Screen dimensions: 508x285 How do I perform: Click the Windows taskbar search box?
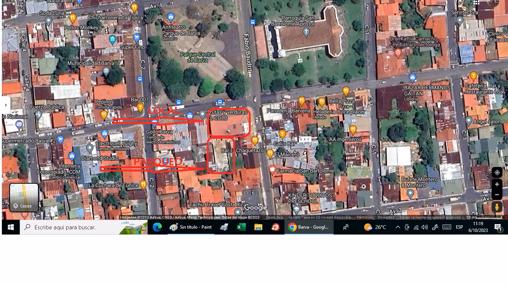[x=84, y=227]
